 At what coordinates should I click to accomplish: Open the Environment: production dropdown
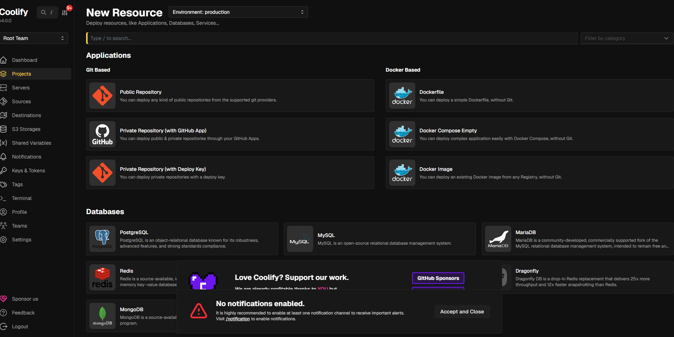238,12
